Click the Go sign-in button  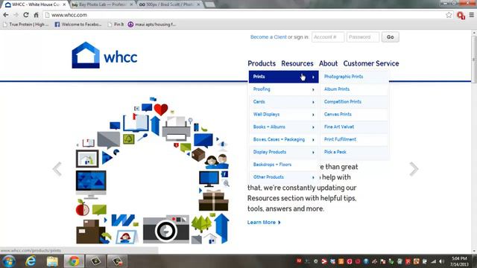pos(391,37)
